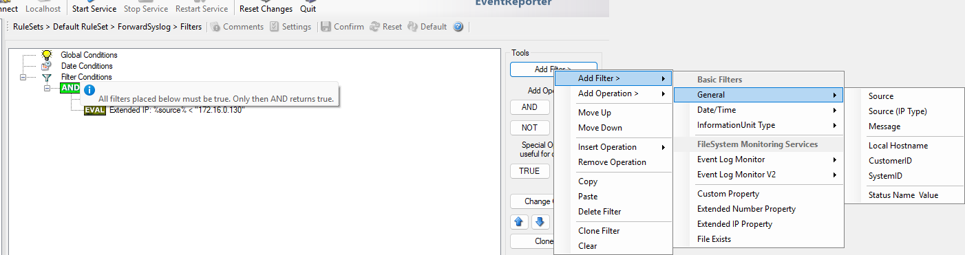Click the help question mark icon
965x255 pixels.
pos(458,27)
